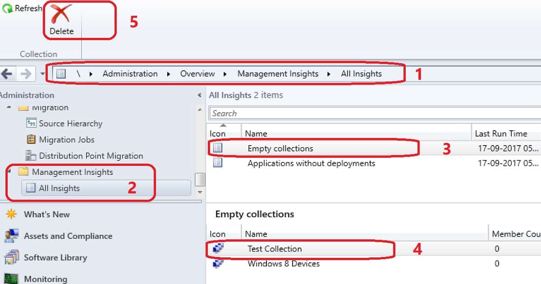Image resolution: width=541 pixels, height=284 pixels.
Task: Open the Monitoring workspace
Action: (x=46, y=279)
